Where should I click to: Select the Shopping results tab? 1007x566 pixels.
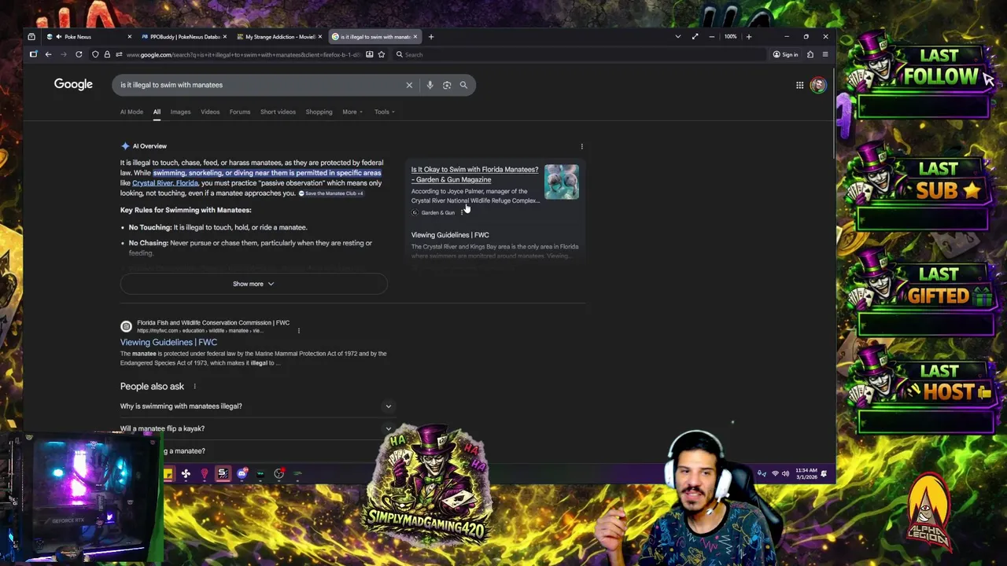(319, 112)
